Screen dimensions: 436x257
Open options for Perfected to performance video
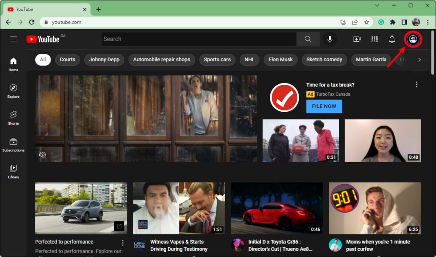click(123, 243)
